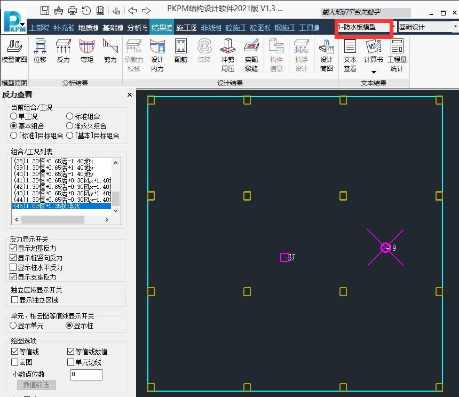Open the 实配裂缝 crack check tool
Image resolution: width=459 pixels, height=397 pixels.
[x=251, y=55]
